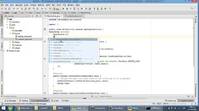Open the File menu
This screenshot has height=111, width=199.
click(x=2, y=5)
